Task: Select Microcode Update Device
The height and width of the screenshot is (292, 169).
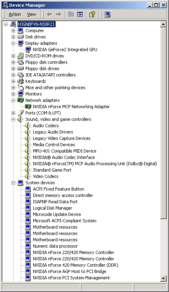Action: coord(57,214)
